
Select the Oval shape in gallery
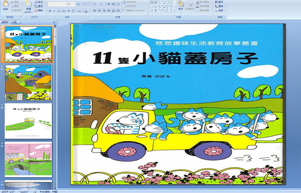pyautogui.click(x=171, y=2)
